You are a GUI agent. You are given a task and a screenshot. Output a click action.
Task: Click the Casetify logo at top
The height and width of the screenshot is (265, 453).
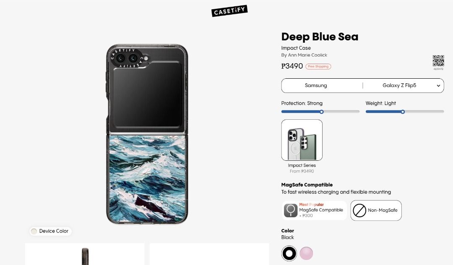(229, 11)
